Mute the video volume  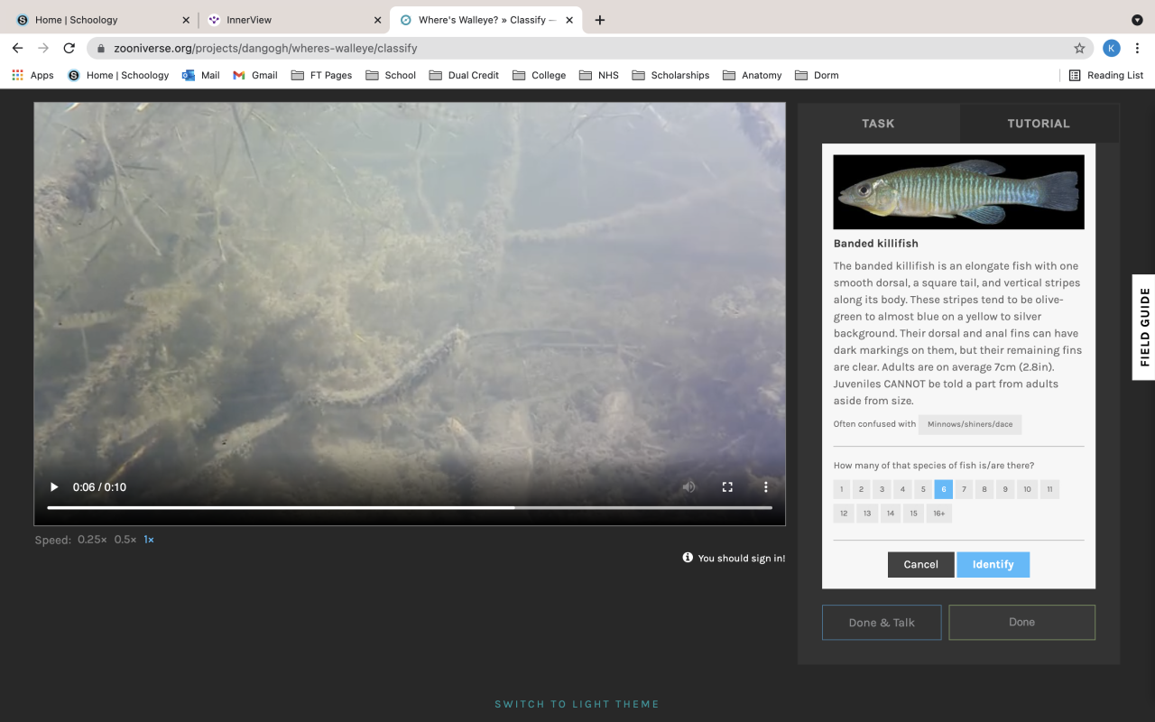689,487
